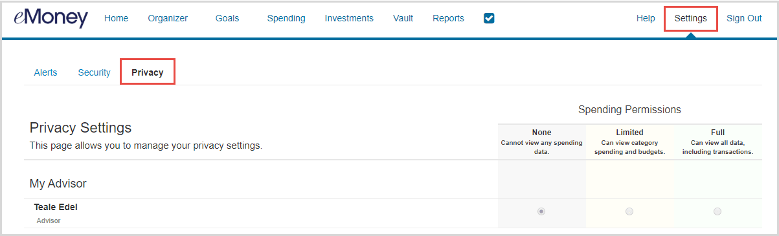Viewport: 779px width, 236px height.
Task: Open the Help link
Action: point(646,18)
